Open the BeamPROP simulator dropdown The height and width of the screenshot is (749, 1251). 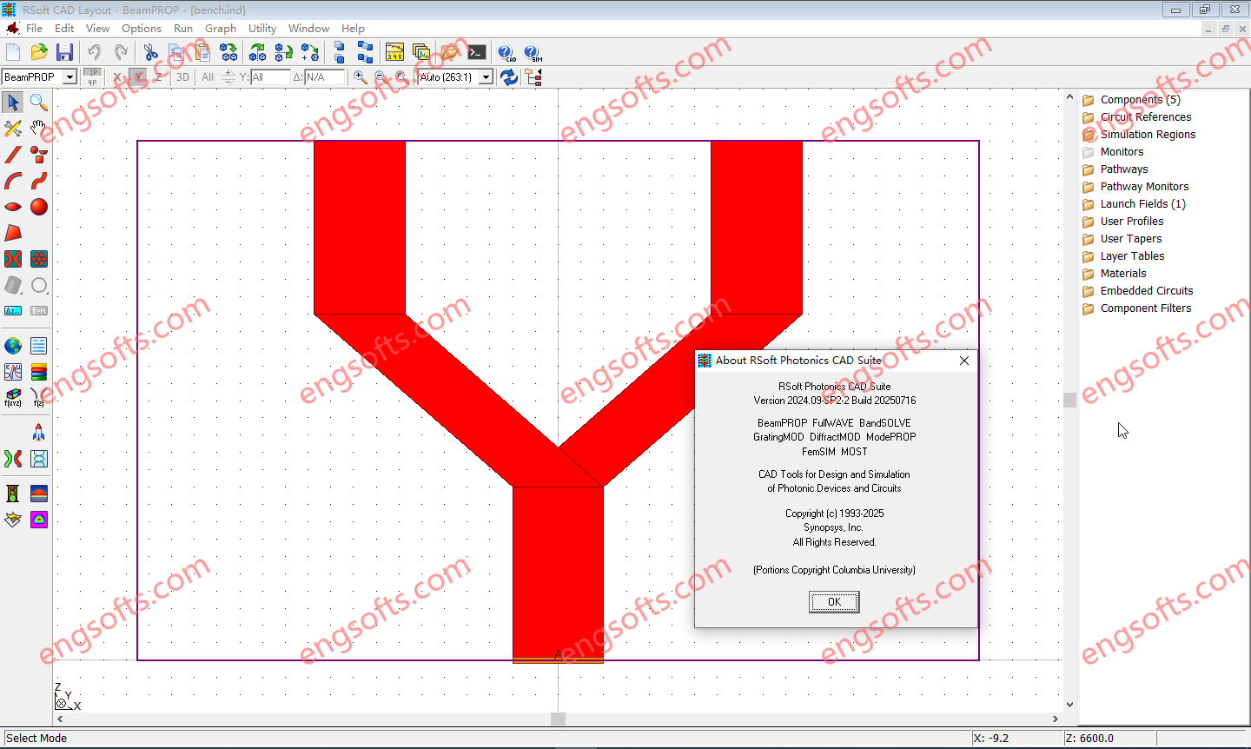pyautogui.click(x=70, y=77)
